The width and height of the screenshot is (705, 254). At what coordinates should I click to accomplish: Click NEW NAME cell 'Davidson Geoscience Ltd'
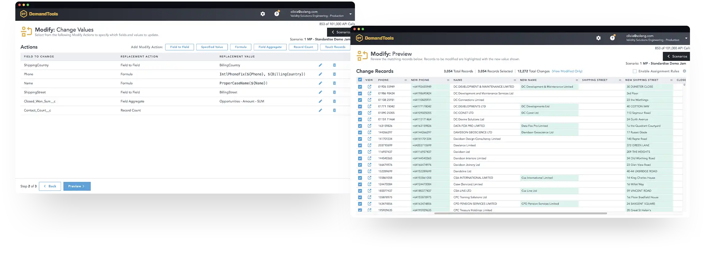coord(537,133)
